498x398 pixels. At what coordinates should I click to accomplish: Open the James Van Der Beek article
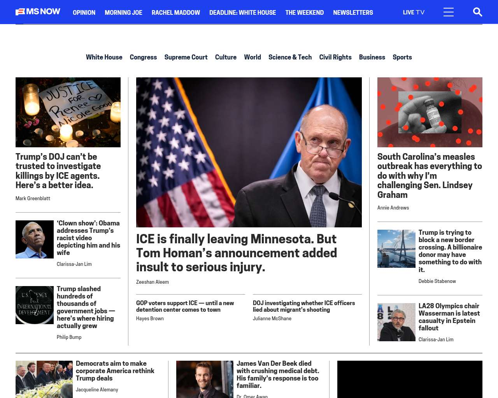(278, 374)
